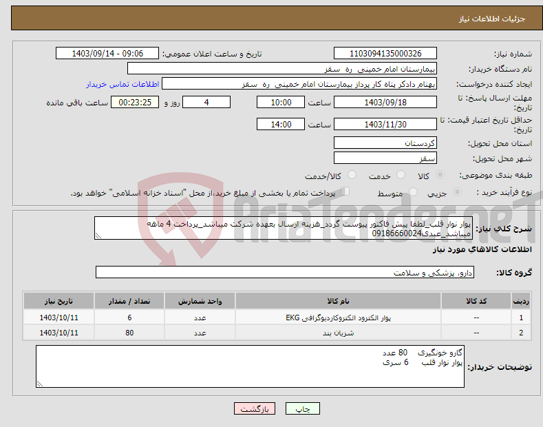Select the کالا/خدمت radio button
This screenshot has height=427, width=543.
click(352, 175)
